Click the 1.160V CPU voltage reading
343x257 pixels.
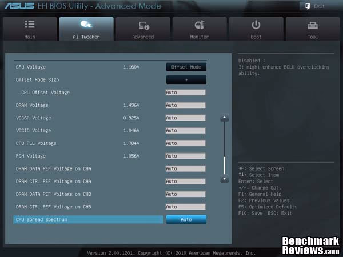tap(131, 67)
